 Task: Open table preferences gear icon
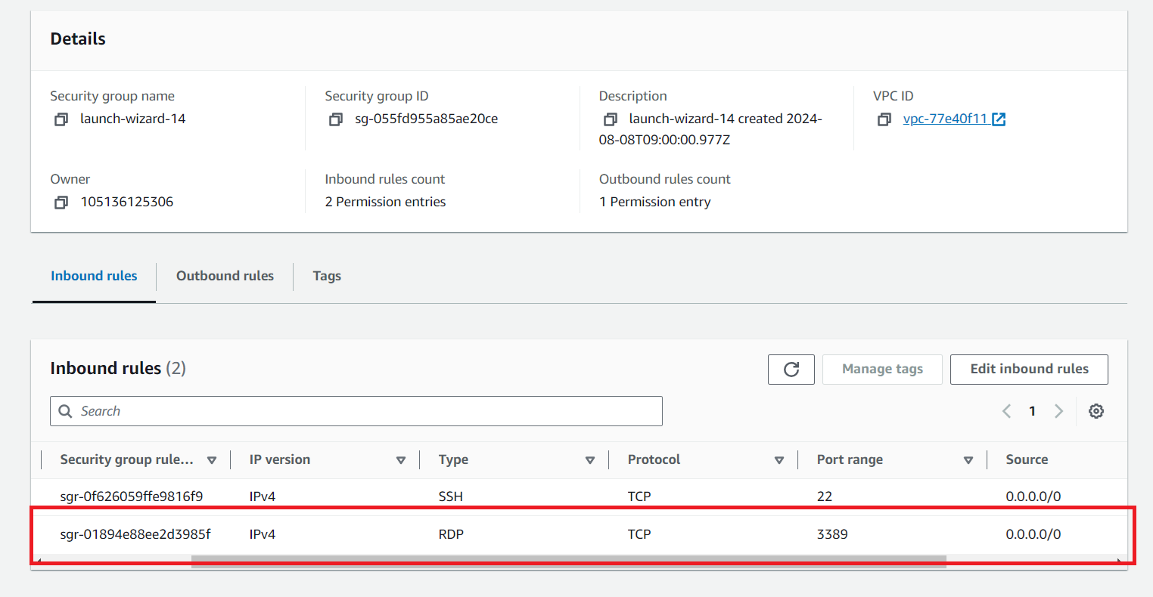point(1096,411)
